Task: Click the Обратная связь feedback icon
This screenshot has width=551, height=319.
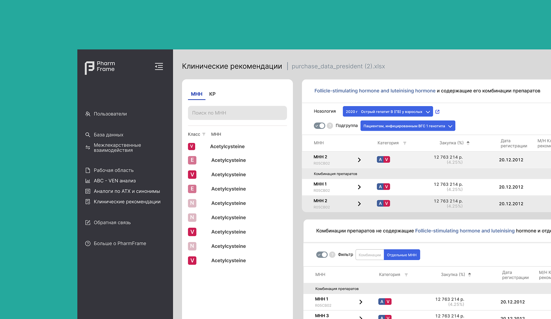Action: click(88, 222)
